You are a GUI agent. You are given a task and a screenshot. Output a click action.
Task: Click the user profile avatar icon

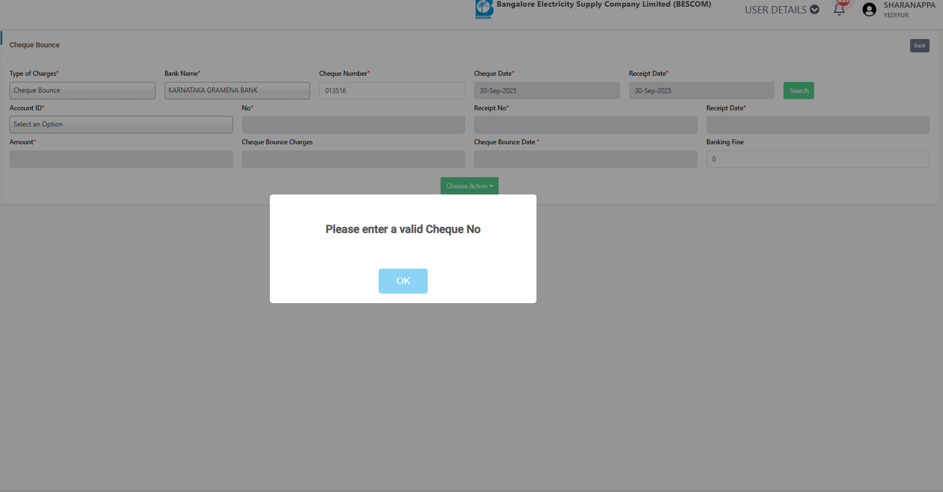(x=869, y=9)
